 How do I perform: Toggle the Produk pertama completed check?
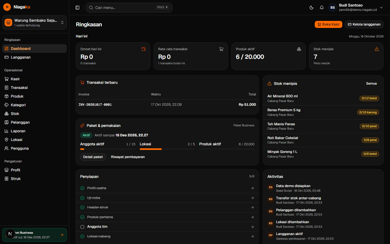click(x=82, y=217)
